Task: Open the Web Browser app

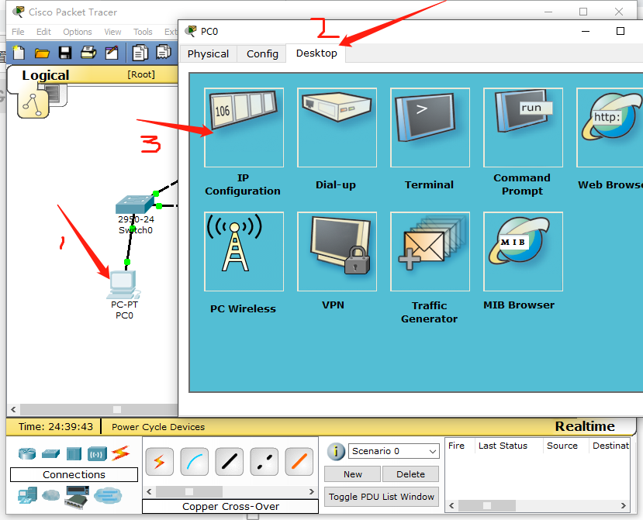Action: (x=610, y=127)
